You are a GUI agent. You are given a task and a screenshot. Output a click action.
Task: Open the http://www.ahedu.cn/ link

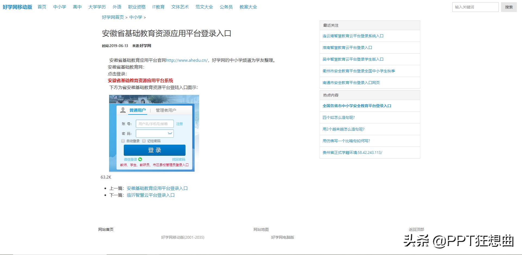187,60
